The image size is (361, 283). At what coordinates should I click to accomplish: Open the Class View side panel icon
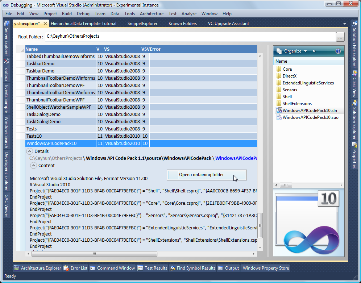(354, 72)
